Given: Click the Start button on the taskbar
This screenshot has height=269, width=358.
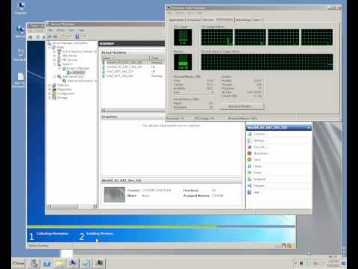Looking at the screenshot, I should pos(19,263).
